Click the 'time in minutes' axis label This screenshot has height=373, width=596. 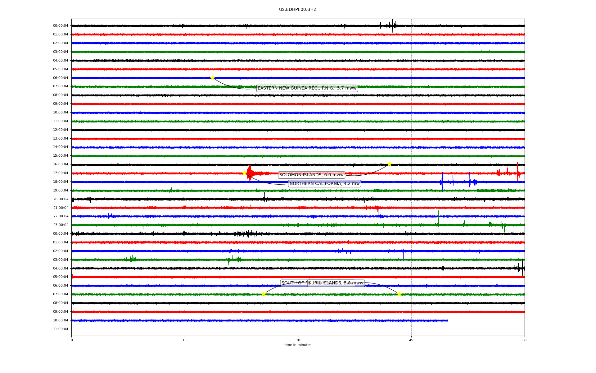tap(298, 345)
